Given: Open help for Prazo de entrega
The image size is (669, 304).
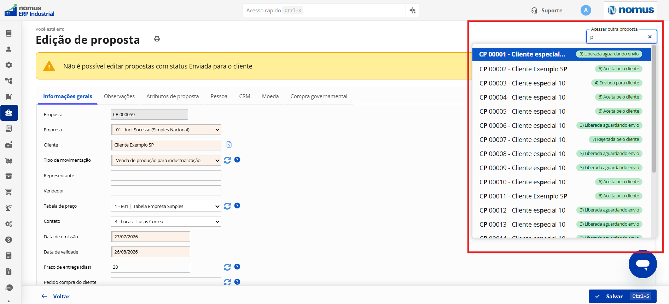Looking at the screenshot, I should (237, 267).
